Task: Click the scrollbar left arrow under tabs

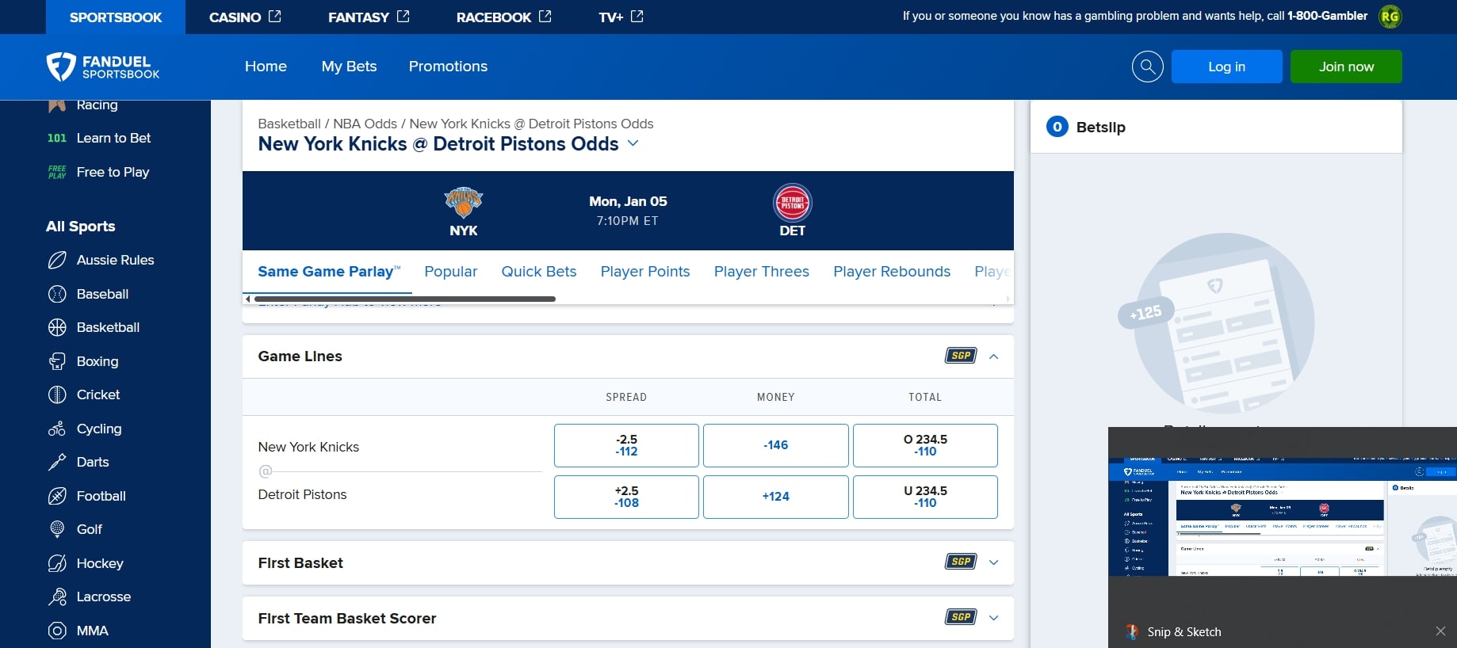Action: click(248, 299)
